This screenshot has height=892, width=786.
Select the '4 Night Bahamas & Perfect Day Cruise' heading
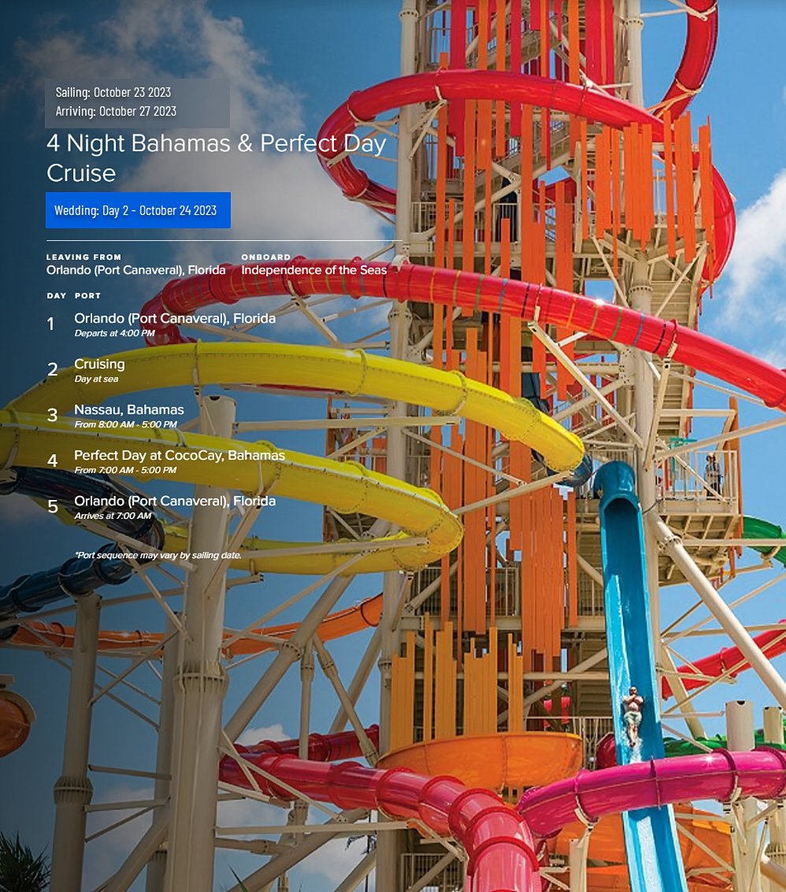pos(217,157)
